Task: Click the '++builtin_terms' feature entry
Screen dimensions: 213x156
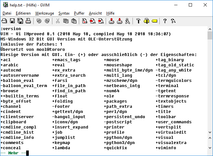Action: 20,96
